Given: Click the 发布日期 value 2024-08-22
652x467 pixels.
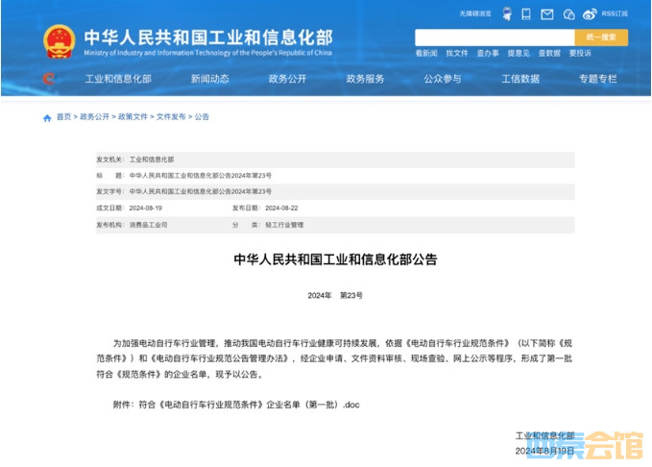Looking at the screenshot, I should point(281,209).
